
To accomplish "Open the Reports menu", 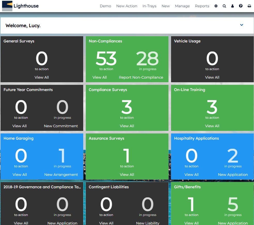I will click(202, 6).
